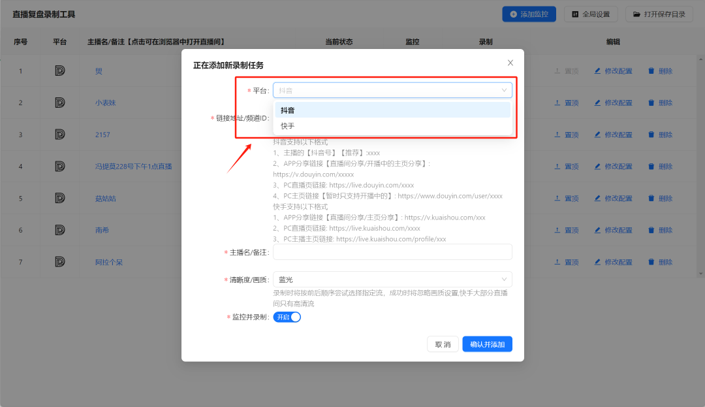Click 修改配置 for 2157
705x407 pixels.
(613, 135)
